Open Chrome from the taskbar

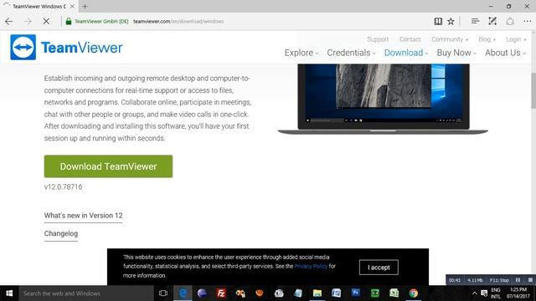pos(413,293)
